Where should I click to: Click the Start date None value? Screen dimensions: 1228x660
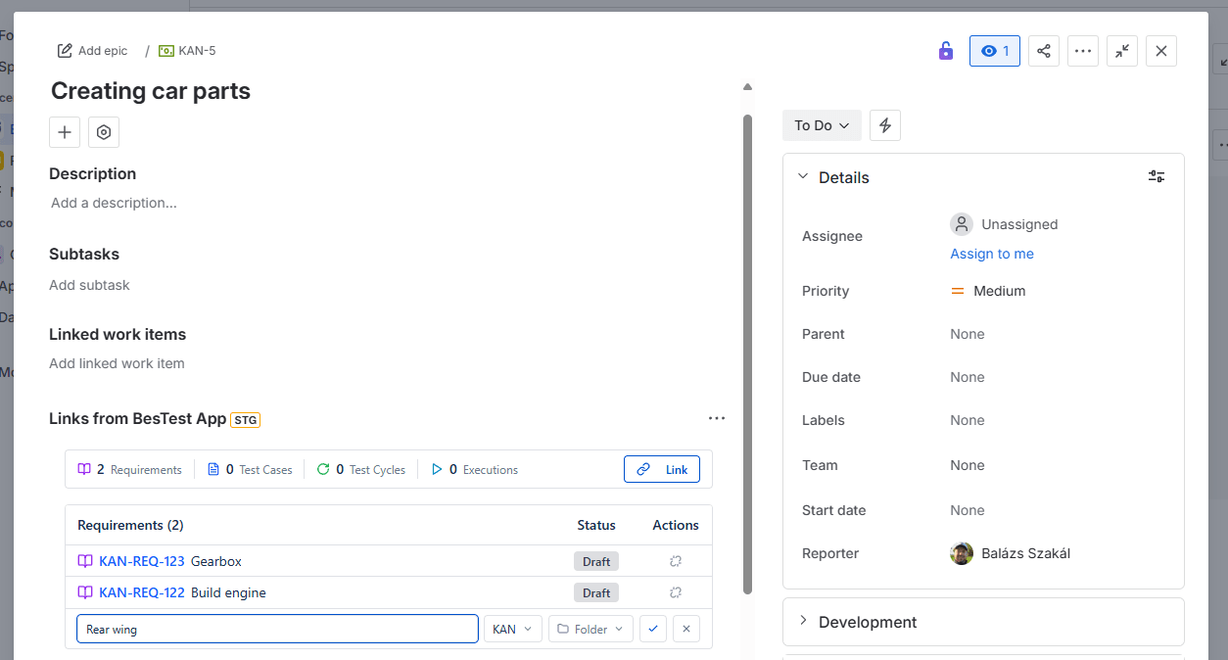coord(968,510)
